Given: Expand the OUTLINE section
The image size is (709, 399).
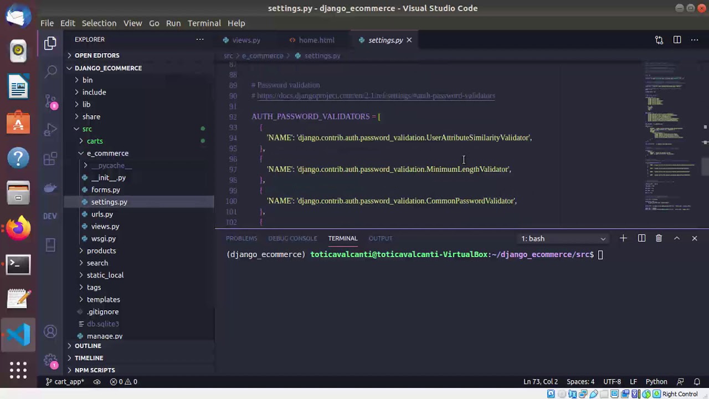Looking at the screenshot, I should 88,346.
